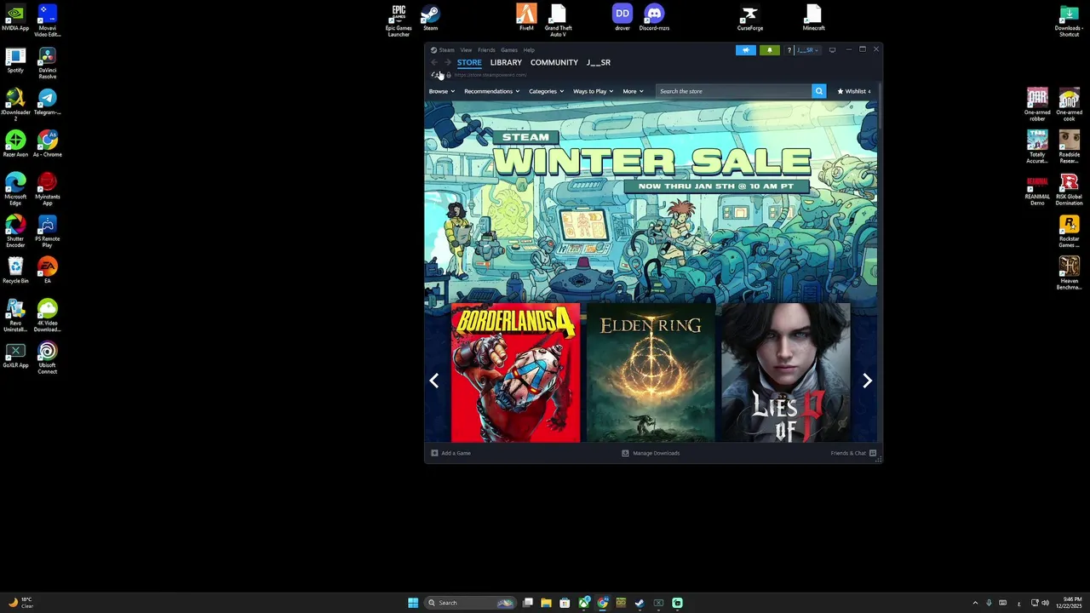Open the J__SR account dropdown
Image resolution: width=1090 pixels, height=613 pixels.
click(807, 50)
